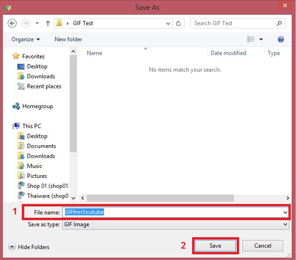
Task: Click the forward navigation arrow
Action: [26, 23]
